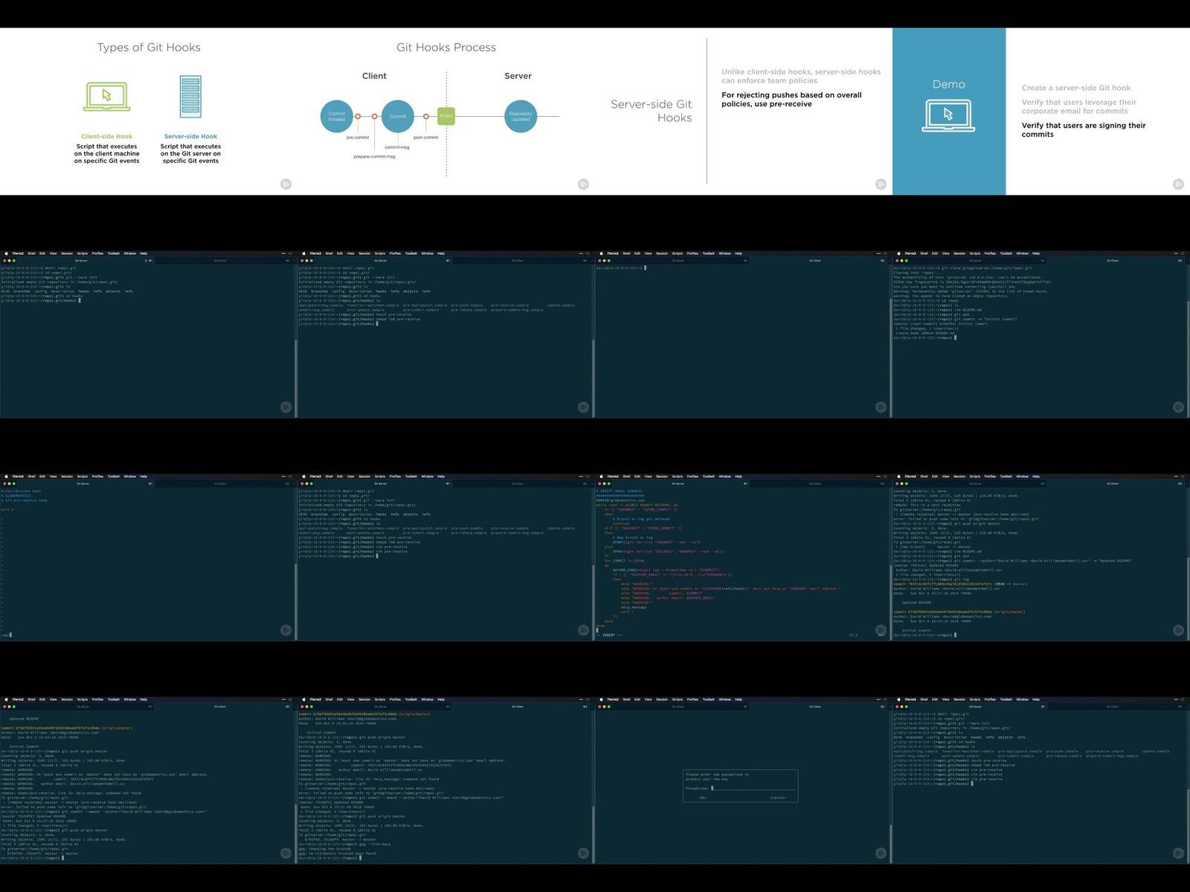Click the '-- INSERT --' status in the vim script thumbnail
1190x892 pixels.
[608, 636]
